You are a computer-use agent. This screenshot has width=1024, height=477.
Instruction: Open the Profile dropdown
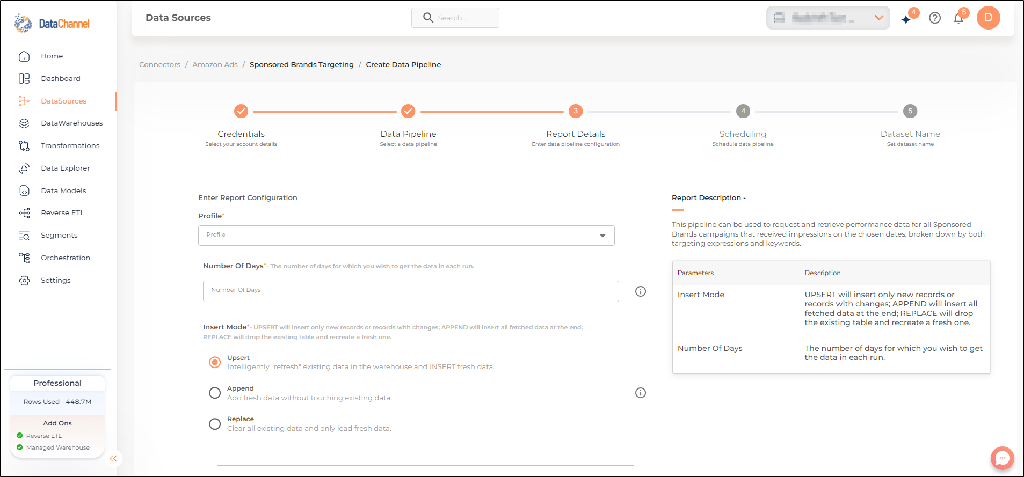406,236
